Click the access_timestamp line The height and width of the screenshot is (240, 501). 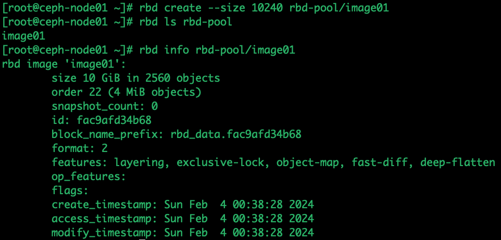pyautogui.click(x=183, y=219)
